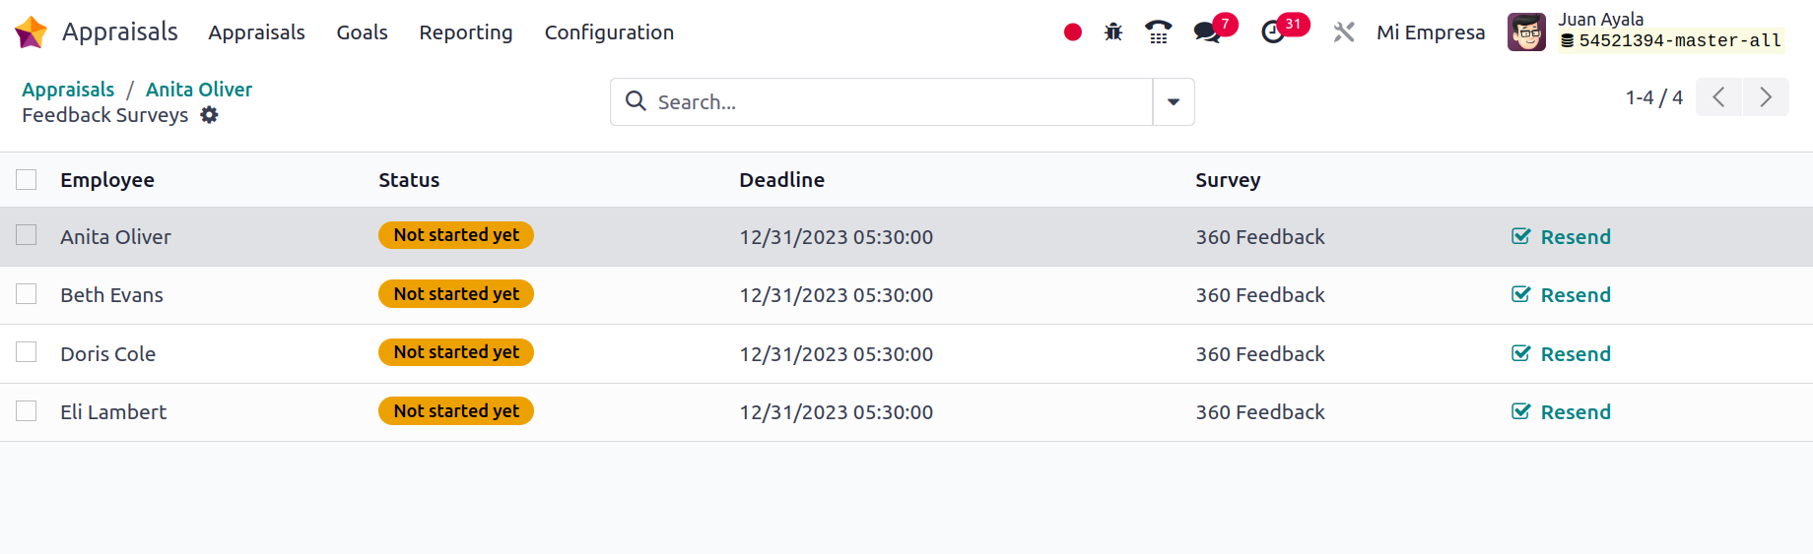Click the red recording dot icon
1813x554 pixels.
pos(1073,32)
